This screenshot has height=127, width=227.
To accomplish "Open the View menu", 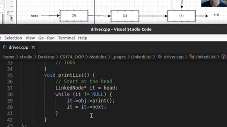I will [x=30, y=38].
